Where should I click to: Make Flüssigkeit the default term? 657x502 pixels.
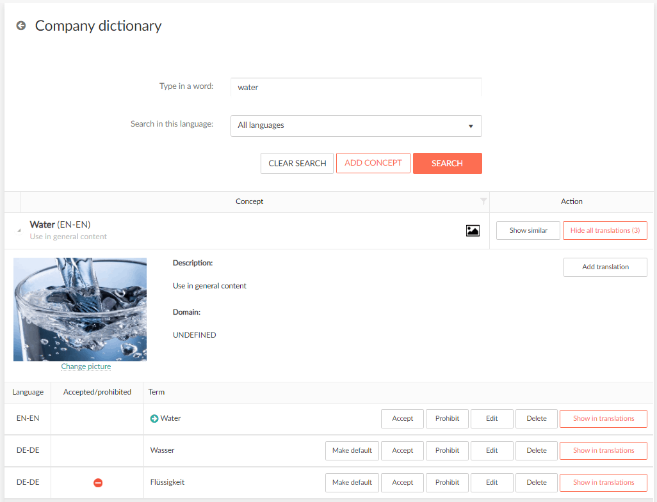point(352,482)
